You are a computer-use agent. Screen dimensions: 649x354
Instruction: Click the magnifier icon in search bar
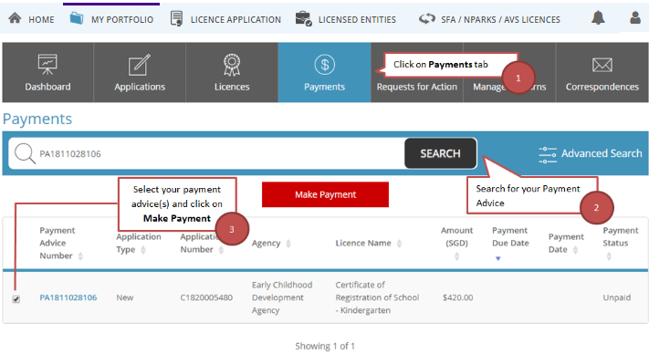[25, 153]
